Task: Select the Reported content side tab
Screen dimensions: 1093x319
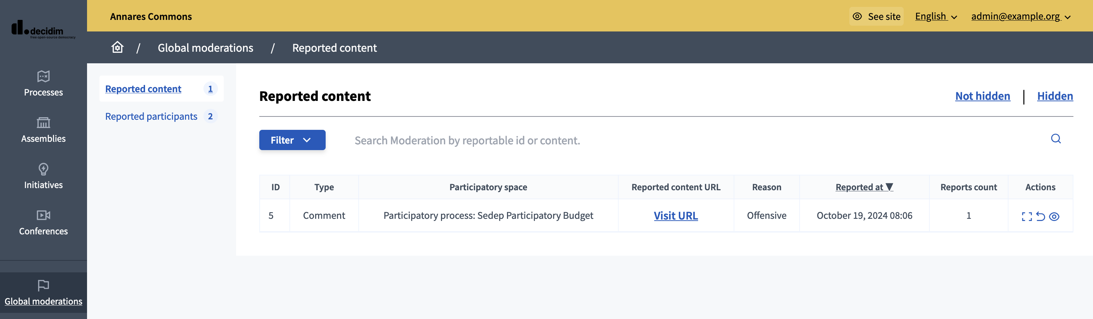Action: [143, 89]
